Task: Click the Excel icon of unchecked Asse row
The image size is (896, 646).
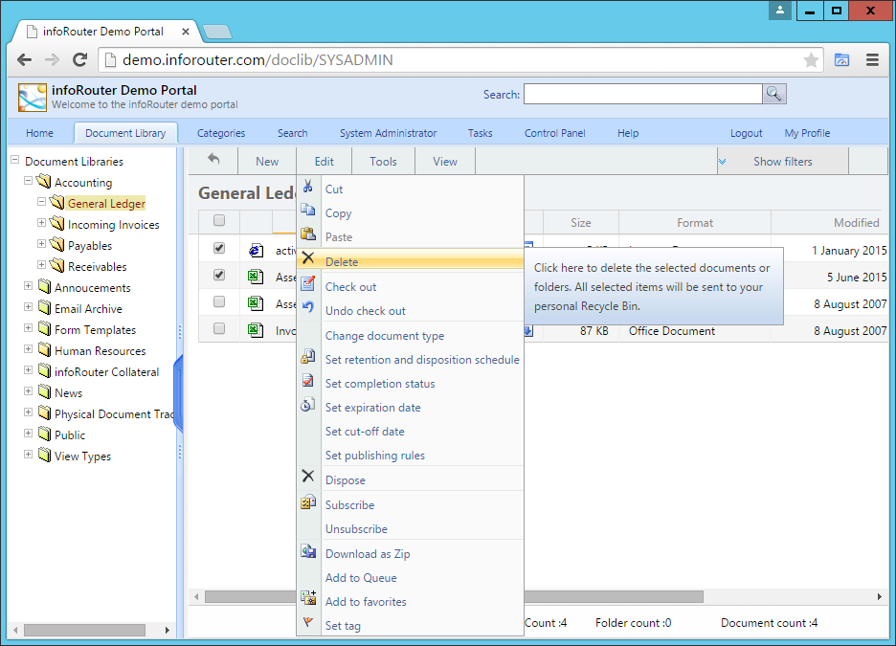Action: pos(256,302)
